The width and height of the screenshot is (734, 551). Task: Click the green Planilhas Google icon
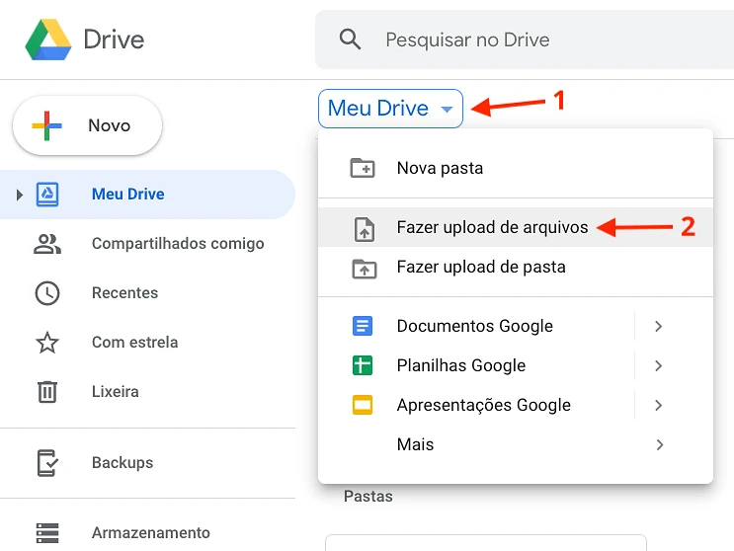pyautogui.click(x=363, y=365)
